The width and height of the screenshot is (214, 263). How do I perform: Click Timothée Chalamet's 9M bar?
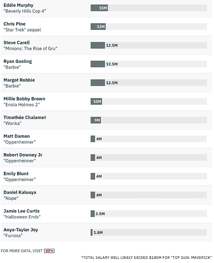tap(96, 120)
